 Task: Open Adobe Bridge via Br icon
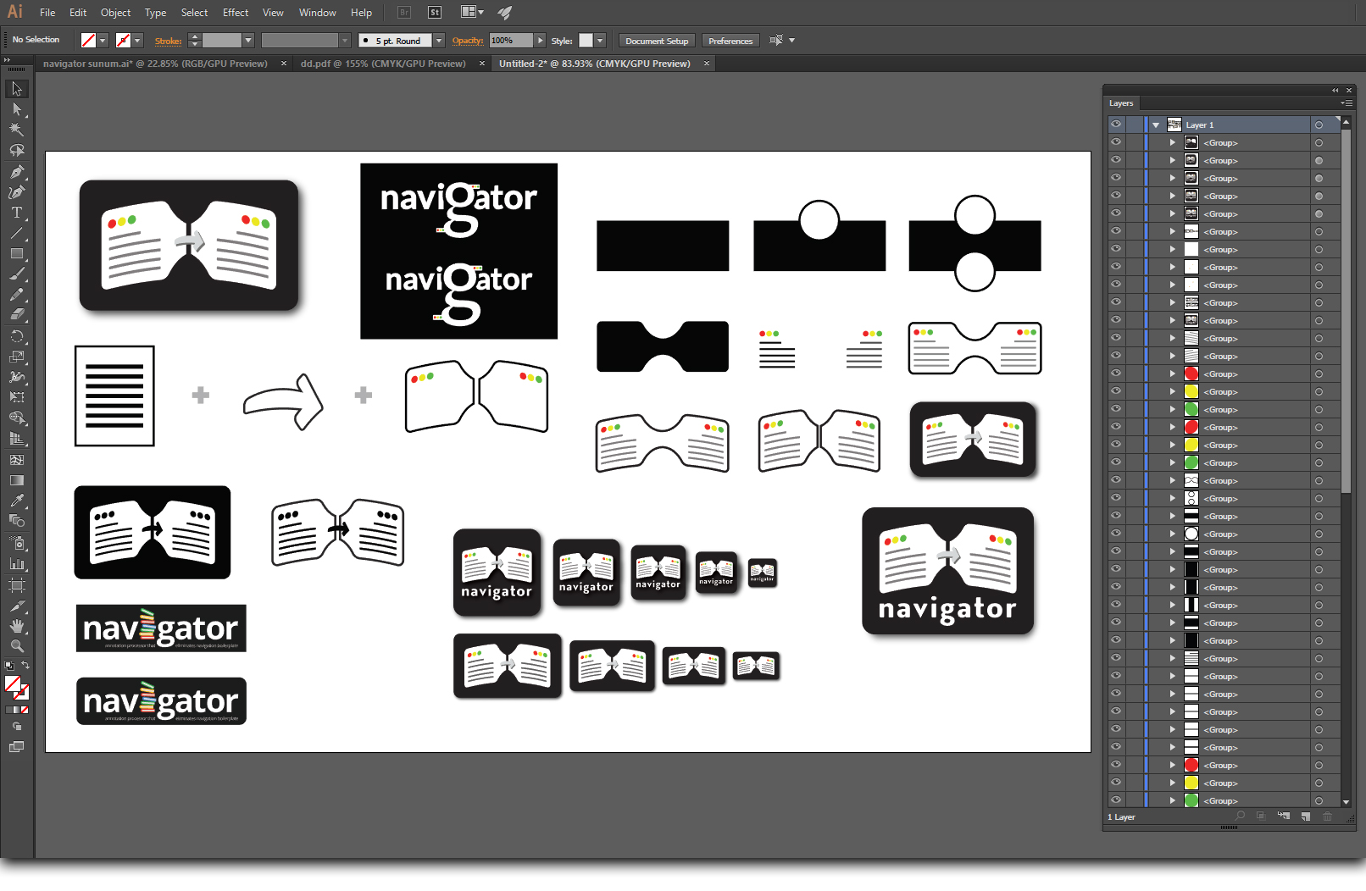pos(404,13)
